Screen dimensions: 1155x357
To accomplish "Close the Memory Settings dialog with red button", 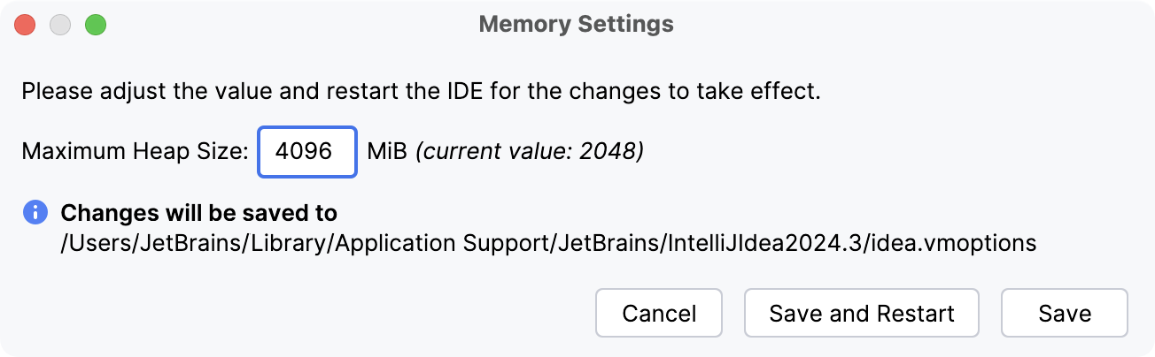I will coord(25,25).
